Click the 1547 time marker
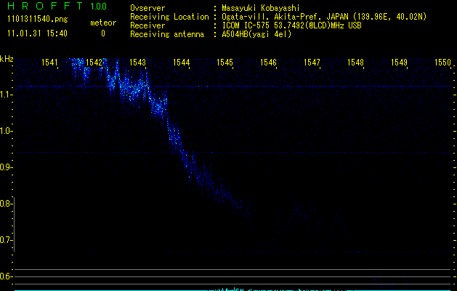 pos(312,62)
